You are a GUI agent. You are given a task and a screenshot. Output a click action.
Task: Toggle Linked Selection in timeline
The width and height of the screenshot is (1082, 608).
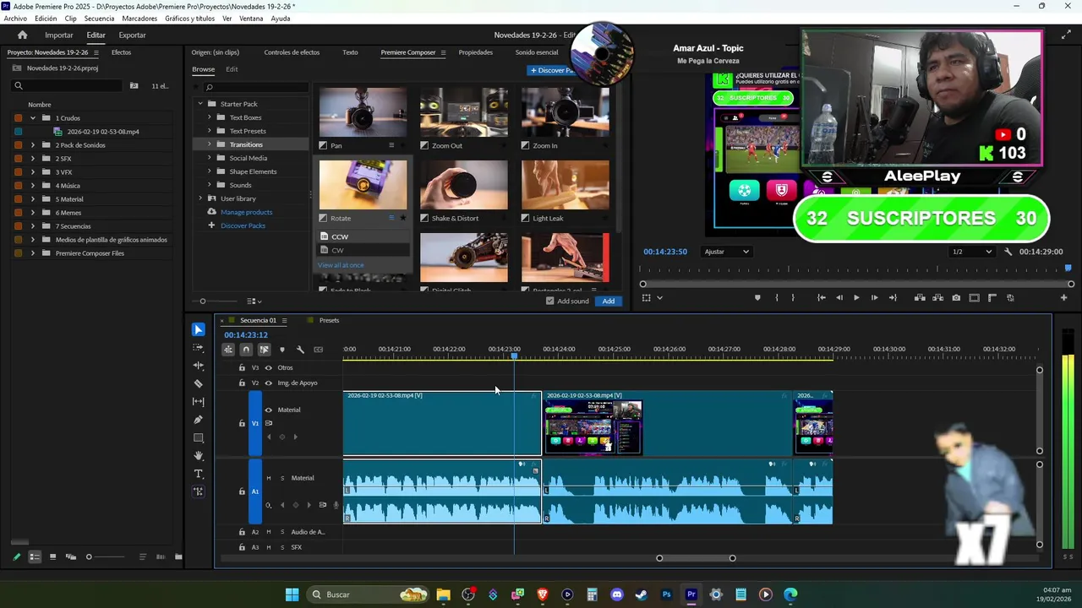[264, 350]
